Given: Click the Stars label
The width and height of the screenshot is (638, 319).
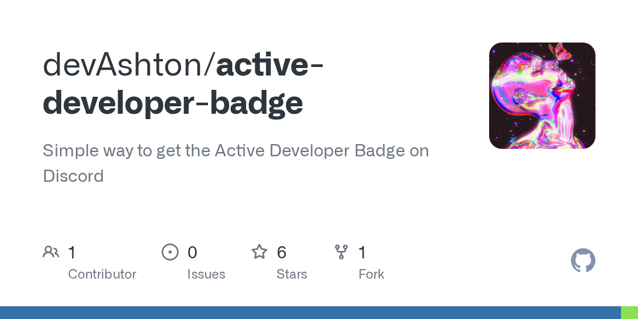Looking at the screenshot, I should pos(292,274).
